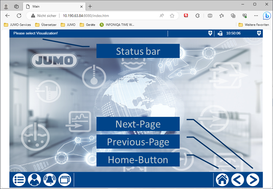
Task: Click the Next-Page arrow button
Action: click(x=252, y=180)
